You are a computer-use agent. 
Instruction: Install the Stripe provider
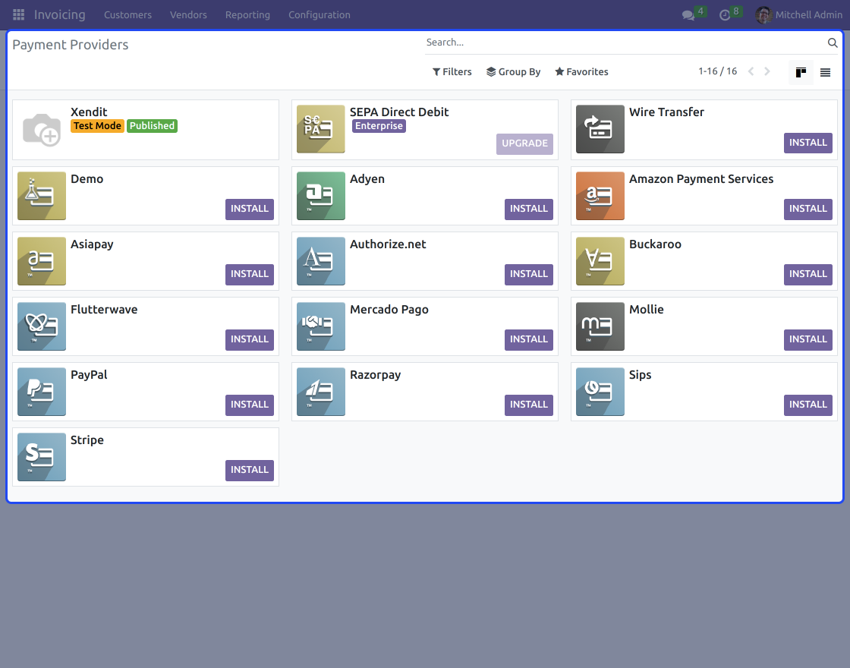250,470
